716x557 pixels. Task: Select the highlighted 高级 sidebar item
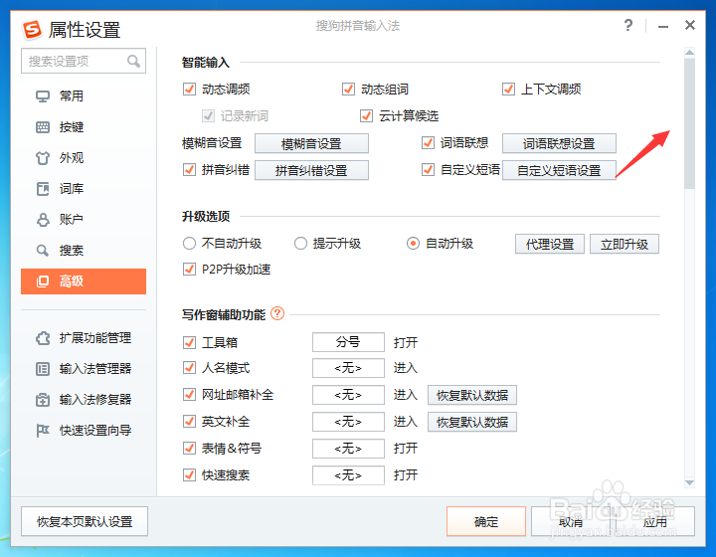84,281
